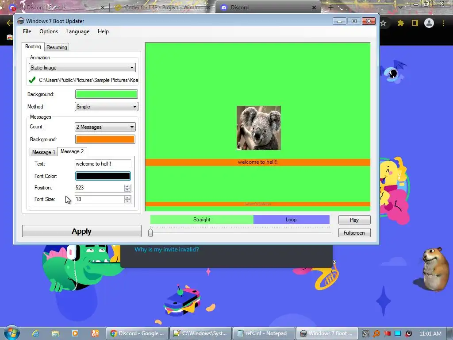
Task: Open the Chrome profile avatar icon
Action: (x=429, y=23)
